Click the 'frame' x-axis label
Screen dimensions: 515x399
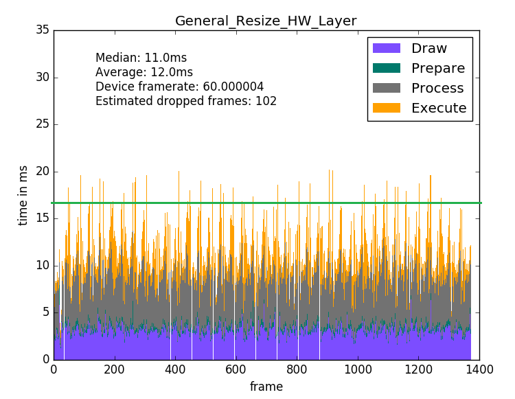[266, 387]
